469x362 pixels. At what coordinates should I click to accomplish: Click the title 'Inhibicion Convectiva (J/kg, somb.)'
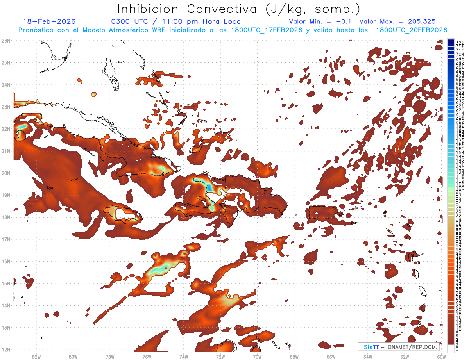click(239, 9)
